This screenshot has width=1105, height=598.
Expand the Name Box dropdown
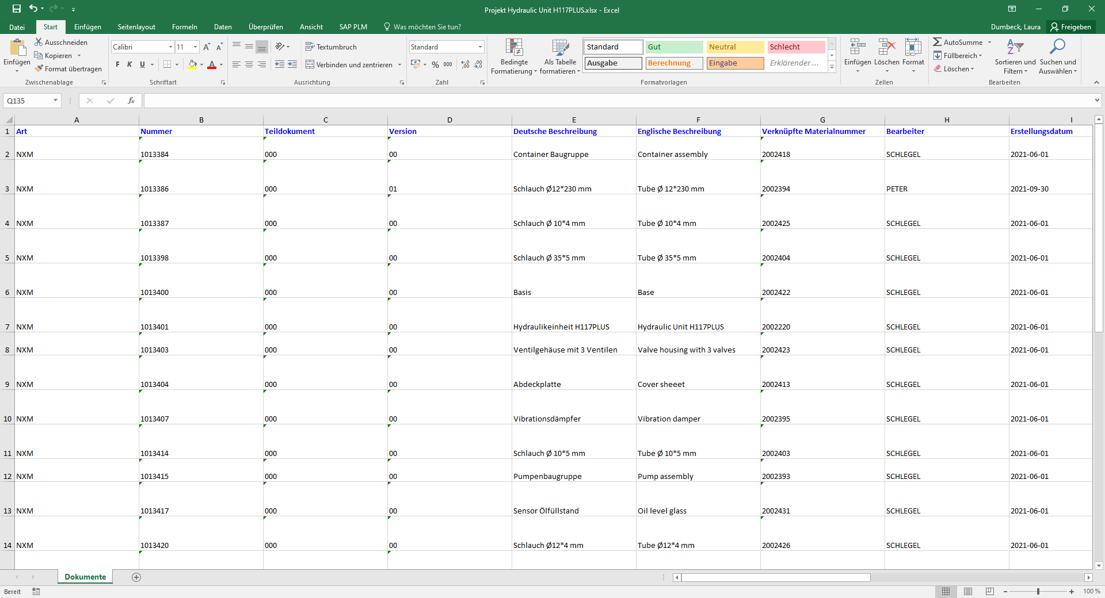coord(55,101)
